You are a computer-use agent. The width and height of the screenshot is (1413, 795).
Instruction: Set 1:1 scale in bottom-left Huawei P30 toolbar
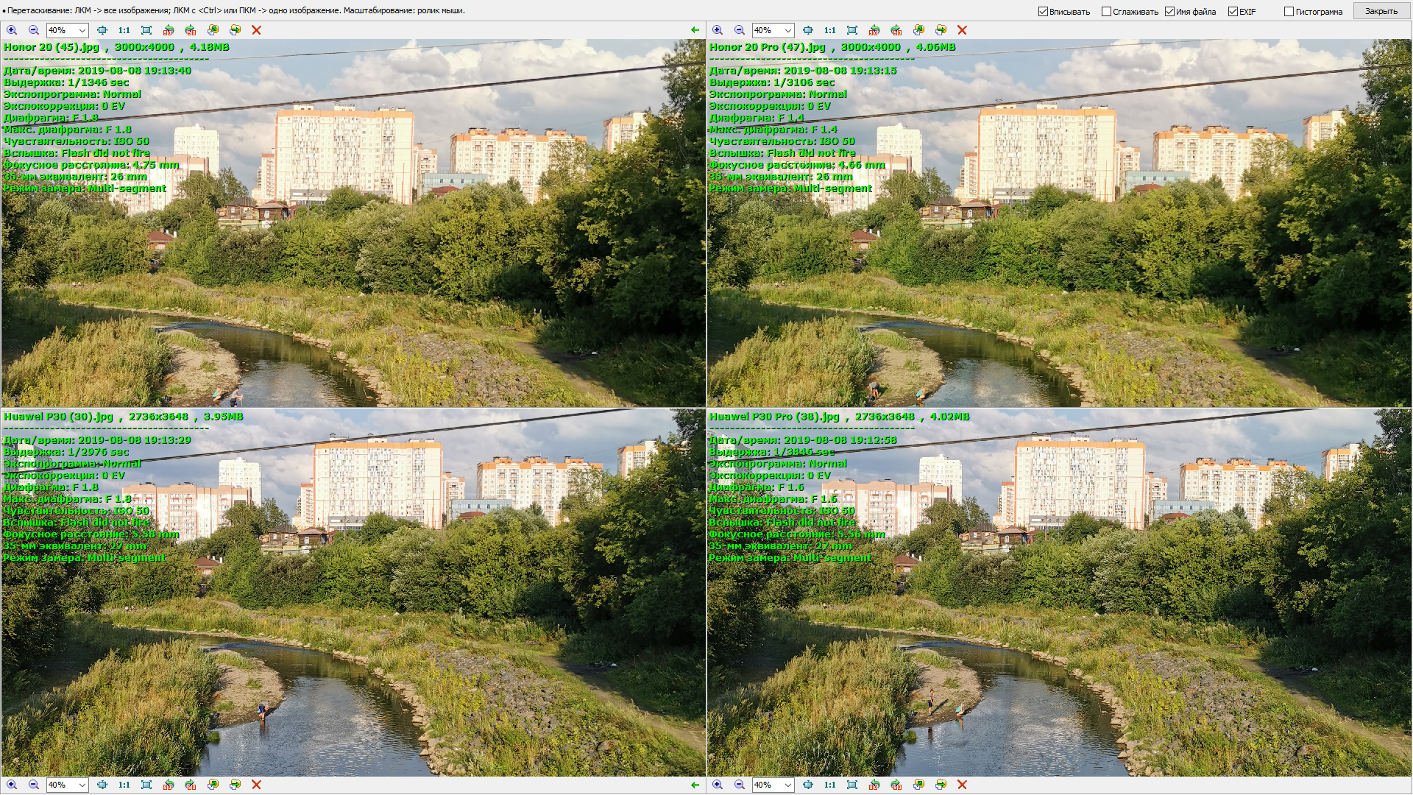tap(124, 785)
